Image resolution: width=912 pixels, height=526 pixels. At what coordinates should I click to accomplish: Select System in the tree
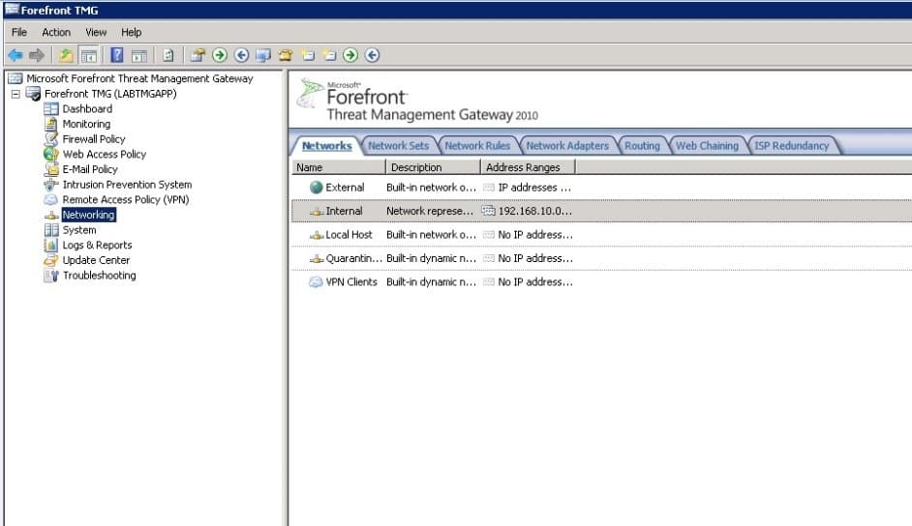click(79, 230)
